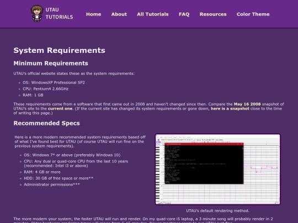The image size is (298, 223).
Task: Click the 'here is a snapshot' link
Action: 230,108
